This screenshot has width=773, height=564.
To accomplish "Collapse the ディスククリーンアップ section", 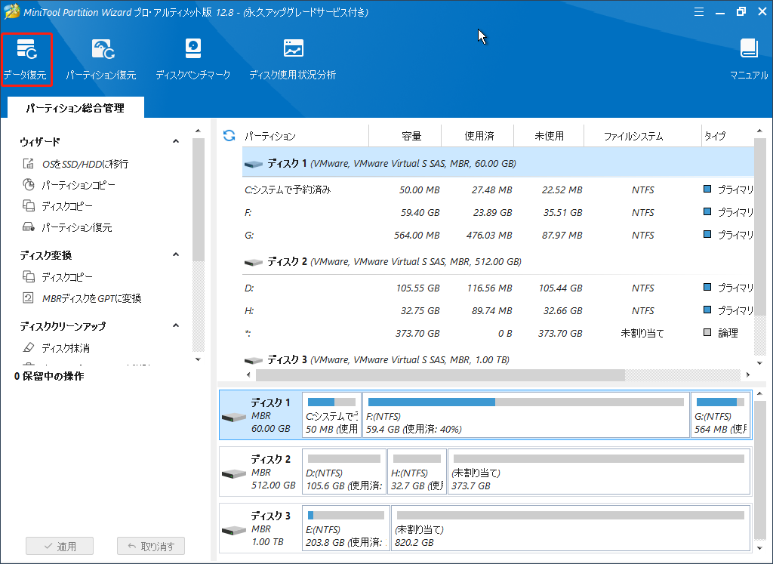I will coord(175,325).
